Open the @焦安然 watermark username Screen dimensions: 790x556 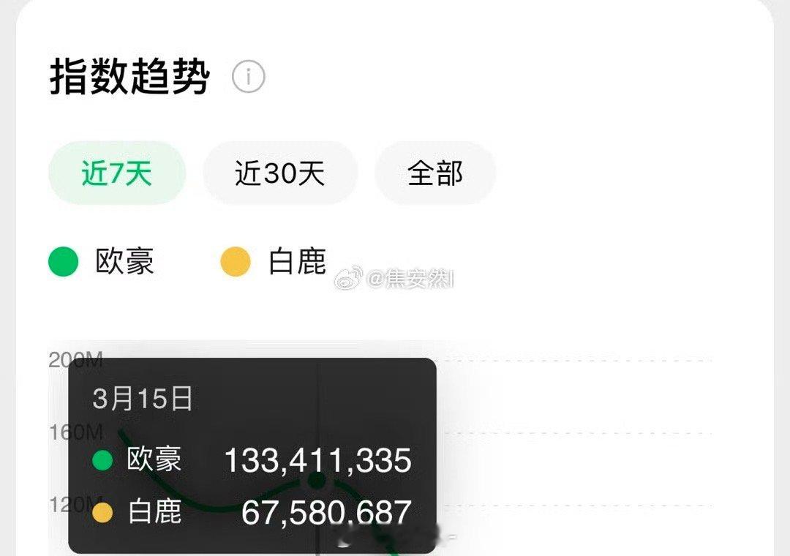pyautogui.click(x=410, y=278)
